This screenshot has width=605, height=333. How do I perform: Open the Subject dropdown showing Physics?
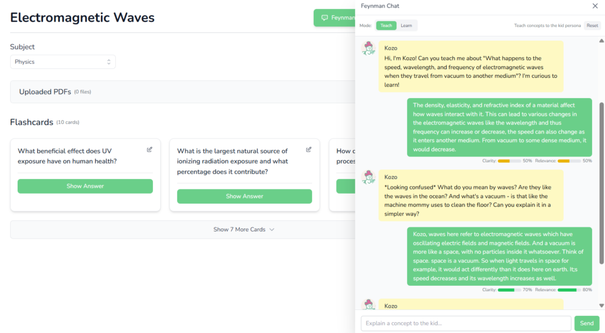[x=63, y=62]
